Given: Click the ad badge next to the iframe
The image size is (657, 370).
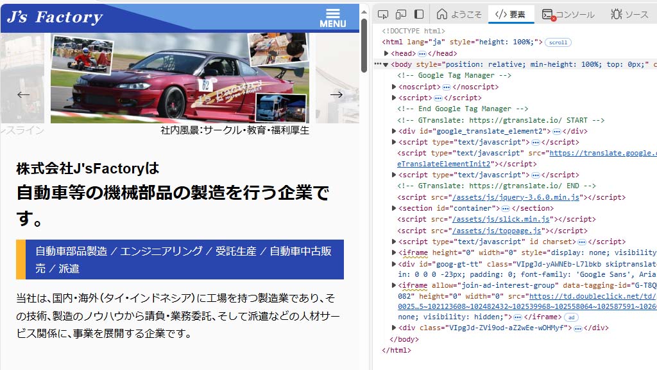Looking at the screenshot, I should click(571, 317).
